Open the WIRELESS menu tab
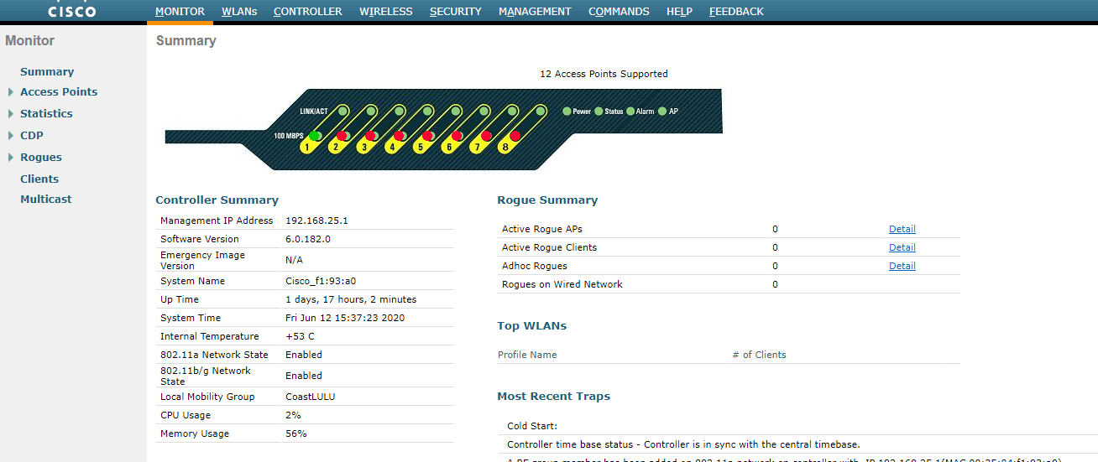The width and height of the screenshot is (1098, 462). [x=386, y=12]
